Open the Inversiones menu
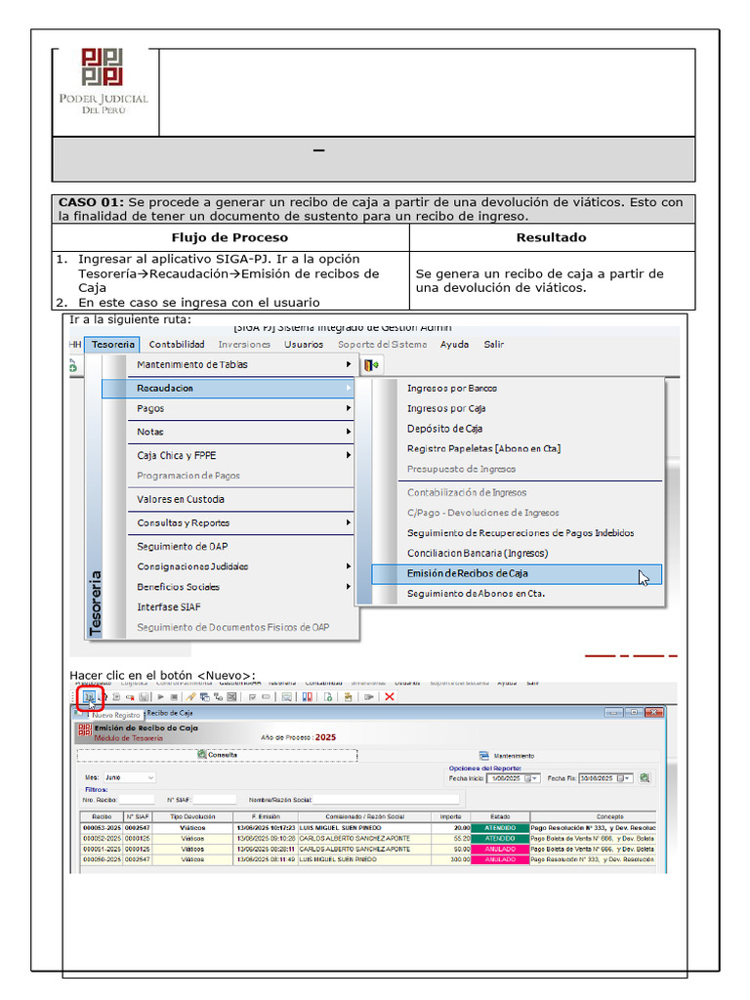 pyautogui.click(x=244, y=345)
